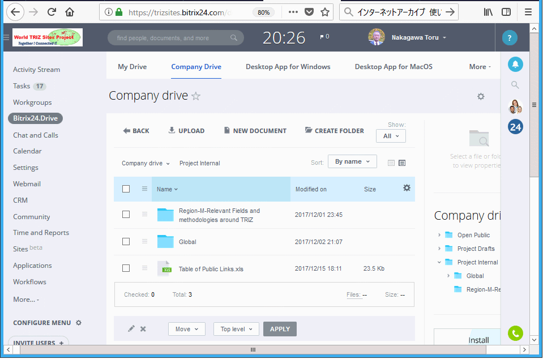Go to browser home page icon
Screen dimensions: 543x359
click(x=70, y=12)
